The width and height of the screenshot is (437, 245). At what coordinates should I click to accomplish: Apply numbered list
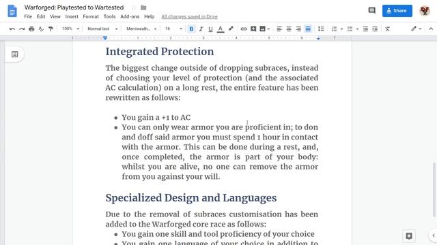pos(334,29)
